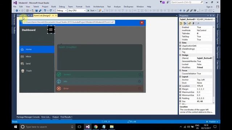Open the Properties object selector dropdown
232x130 pixels.
(214, 19)
